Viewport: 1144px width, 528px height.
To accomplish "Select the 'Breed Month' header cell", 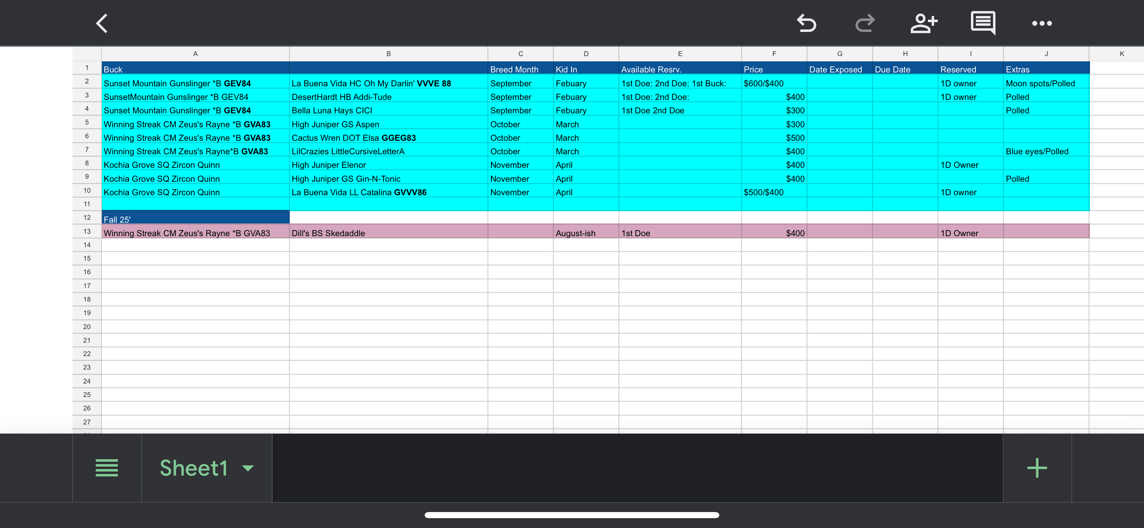I will (x=520, y=68).
